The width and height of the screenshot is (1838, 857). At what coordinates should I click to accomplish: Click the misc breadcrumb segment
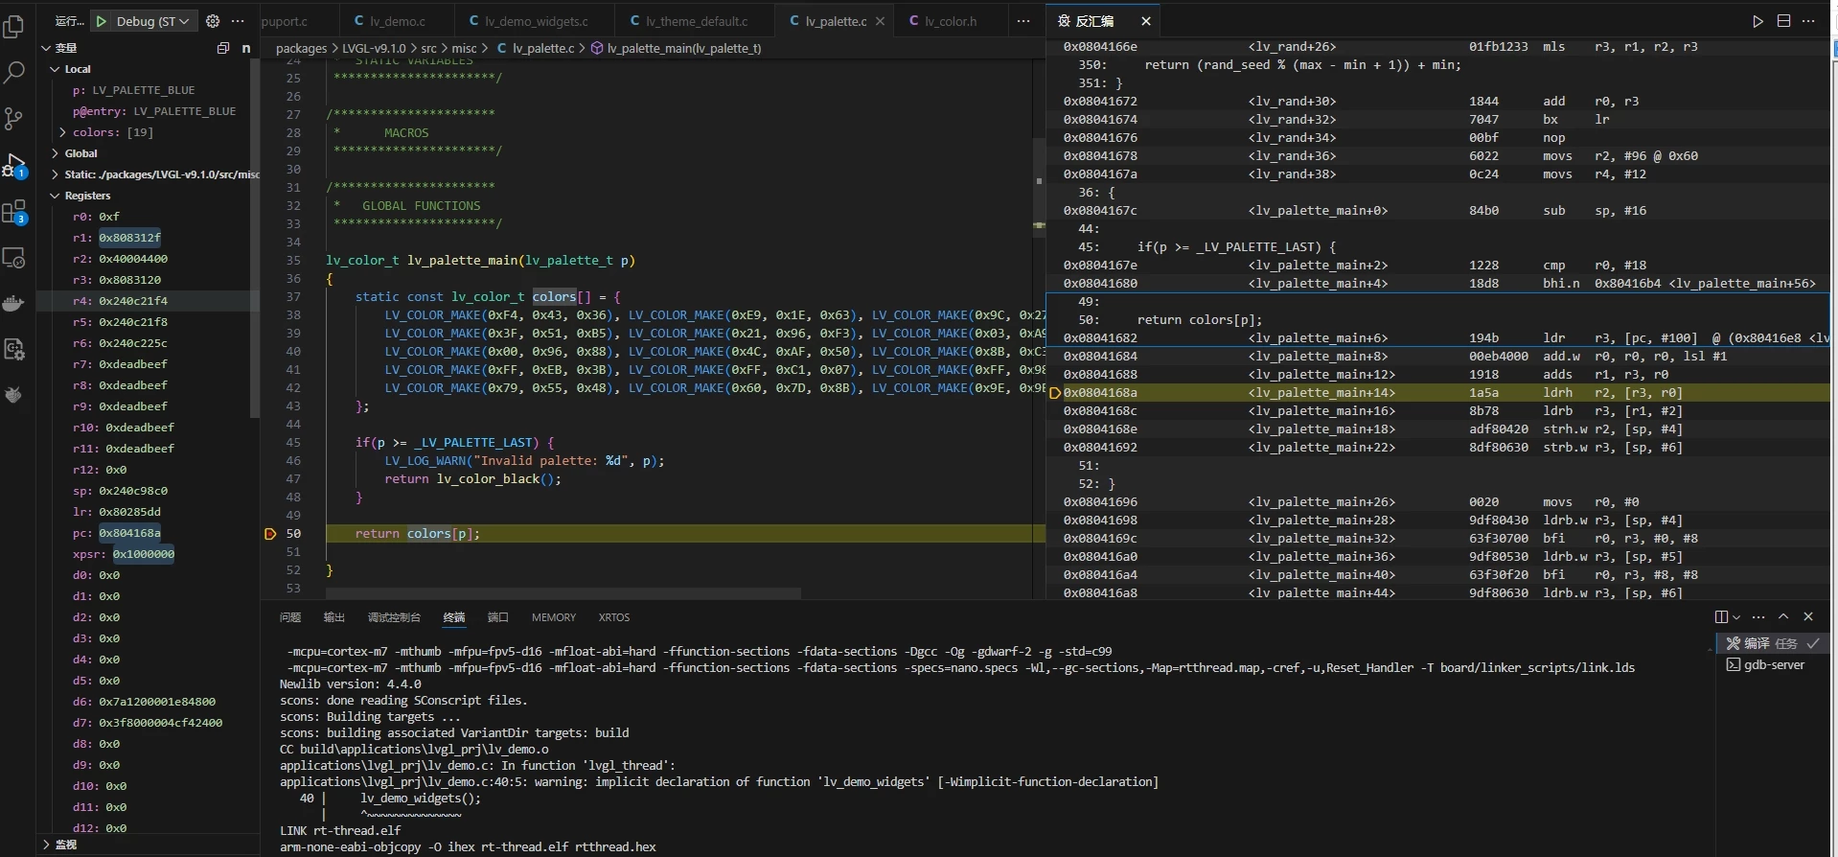point(464,48)
